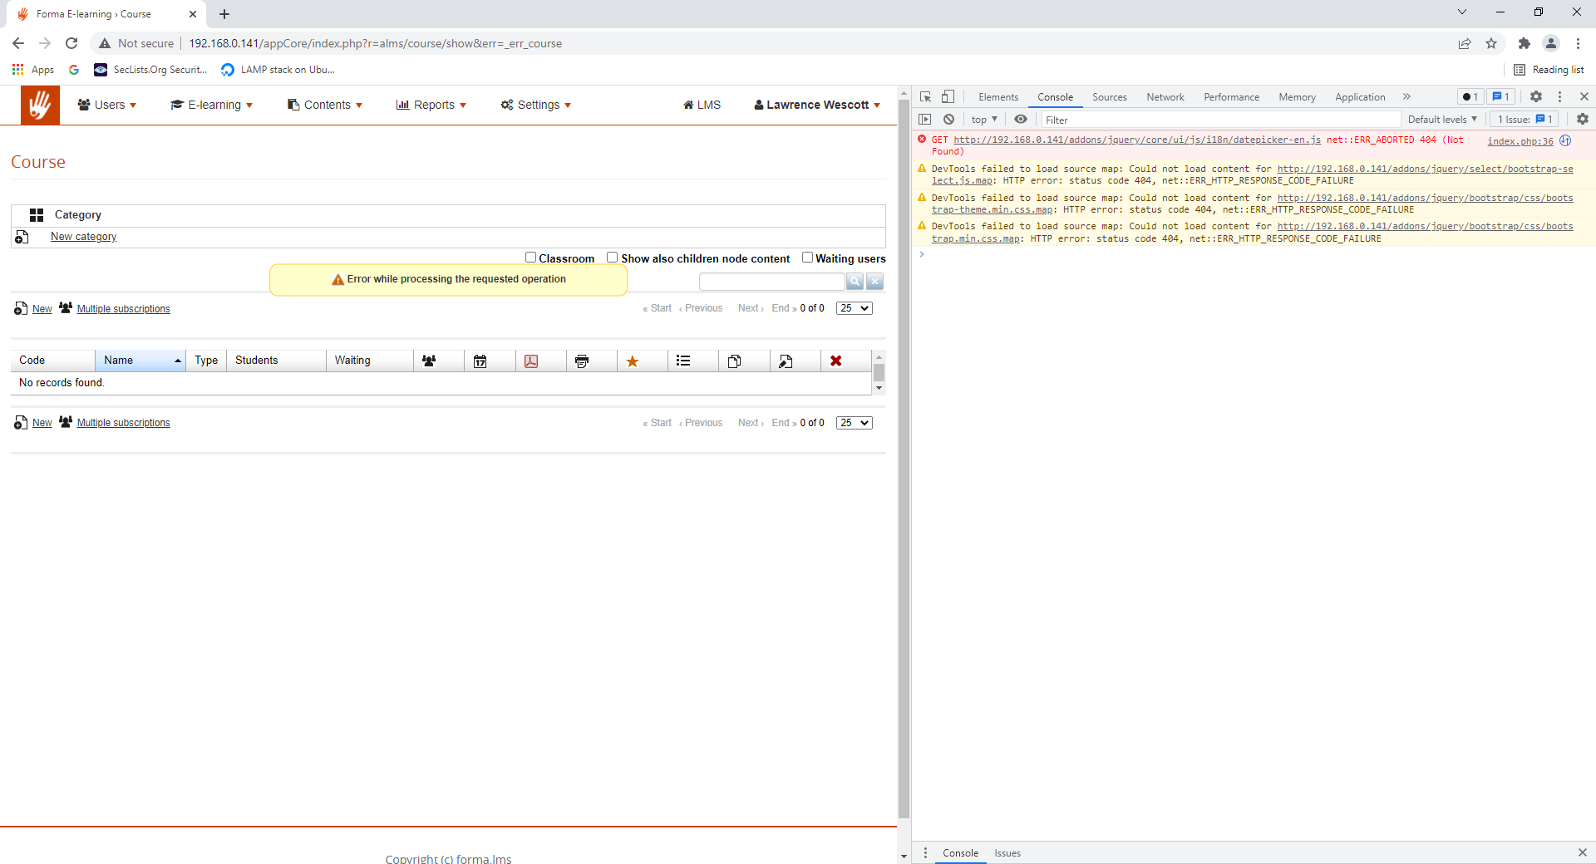Clear the console using the clear icon
The height and width of the screenshot is (864, 1596).
coord(948,120)
